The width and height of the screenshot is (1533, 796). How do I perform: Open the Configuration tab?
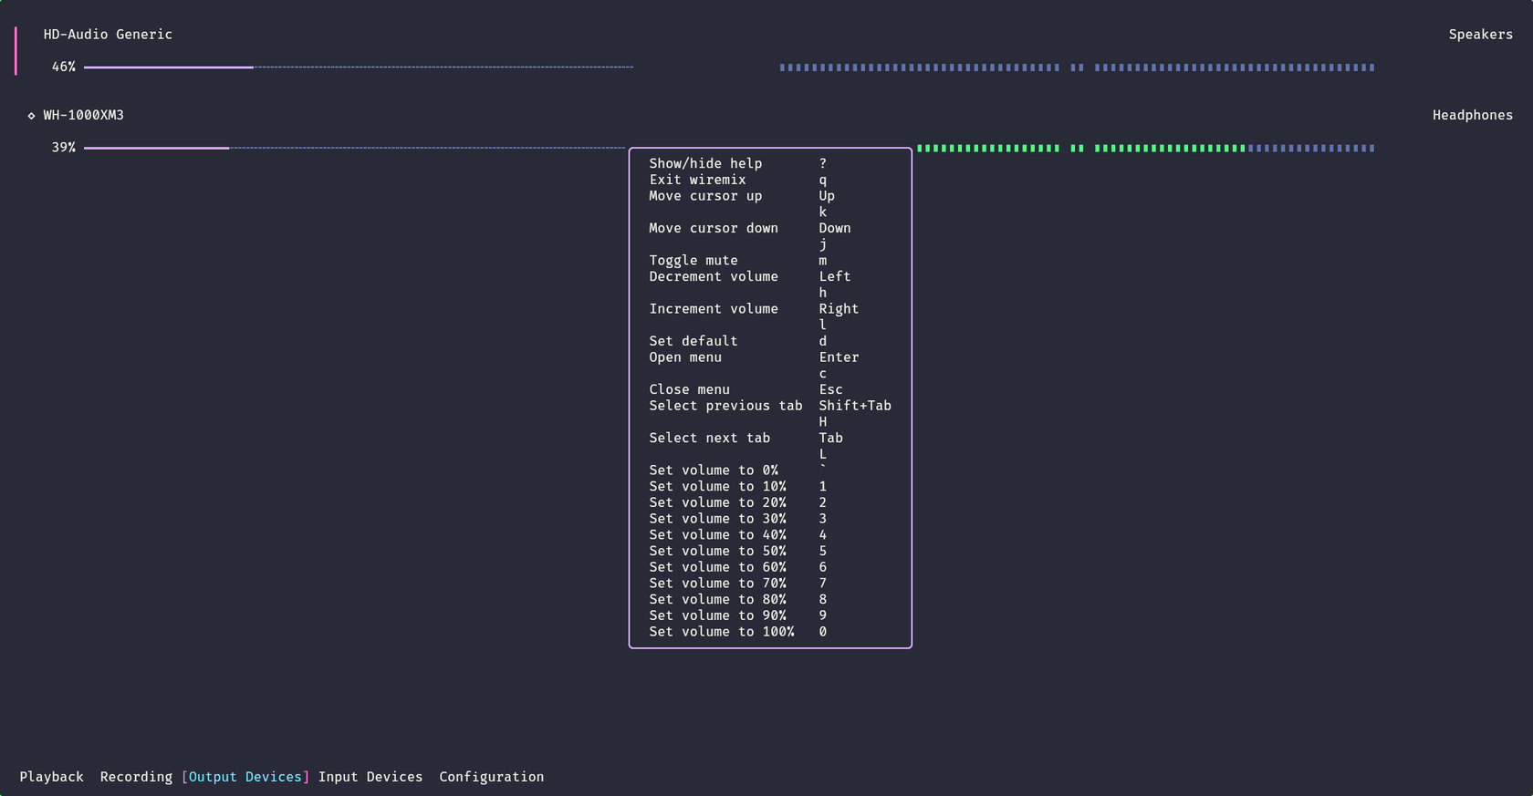pos(492,777)
